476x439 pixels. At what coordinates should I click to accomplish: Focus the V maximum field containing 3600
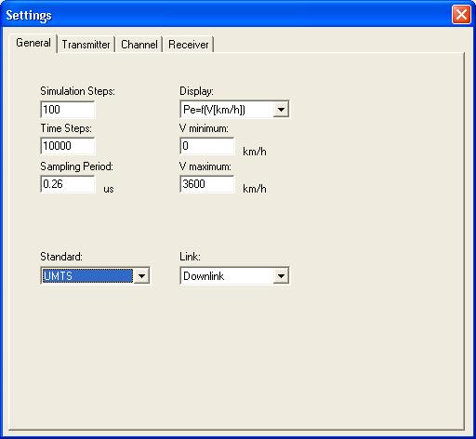coord(207,184)
